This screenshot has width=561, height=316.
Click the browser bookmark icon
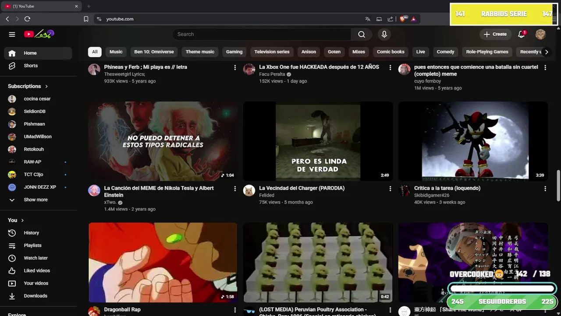[86, 19]
